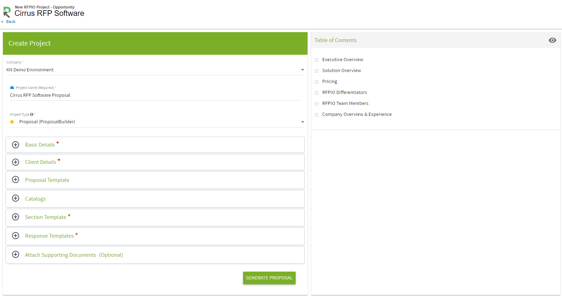Select Company Overview & Experience entry
This screenshot has width=562, height=296.
(x=357, y=114)
